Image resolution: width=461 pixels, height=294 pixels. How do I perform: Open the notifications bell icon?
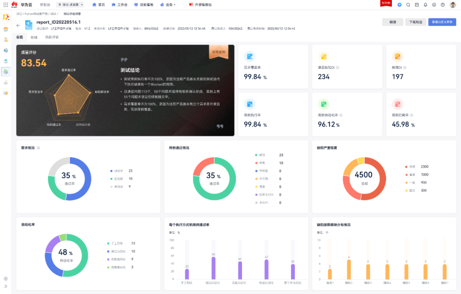click(x=426, y=5)
